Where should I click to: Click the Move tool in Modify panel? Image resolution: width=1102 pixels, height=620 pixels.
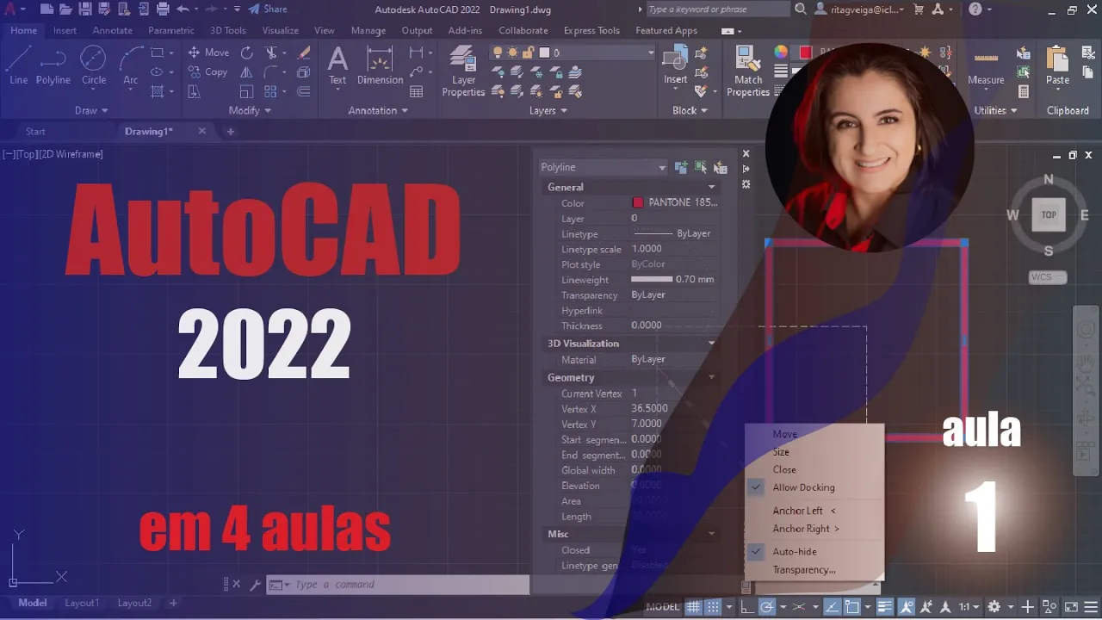(208, 53)
